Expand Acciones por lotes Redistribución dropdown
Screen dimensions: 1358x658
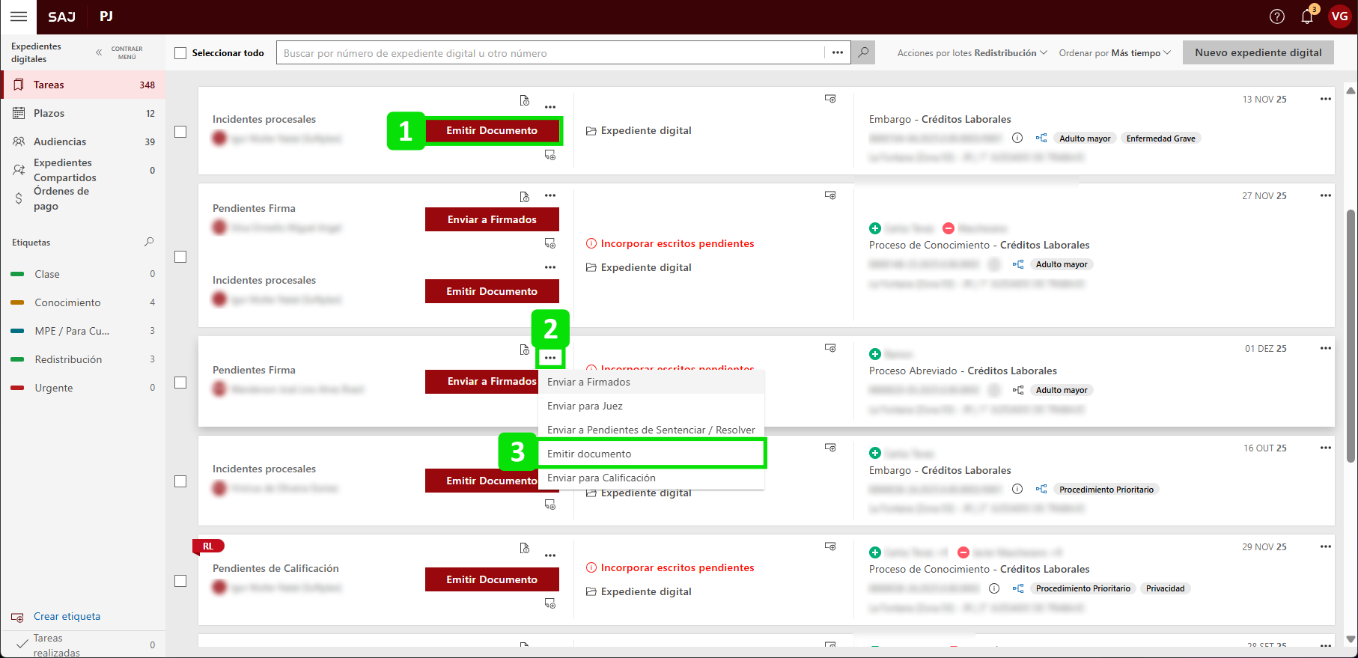point(972,53)
